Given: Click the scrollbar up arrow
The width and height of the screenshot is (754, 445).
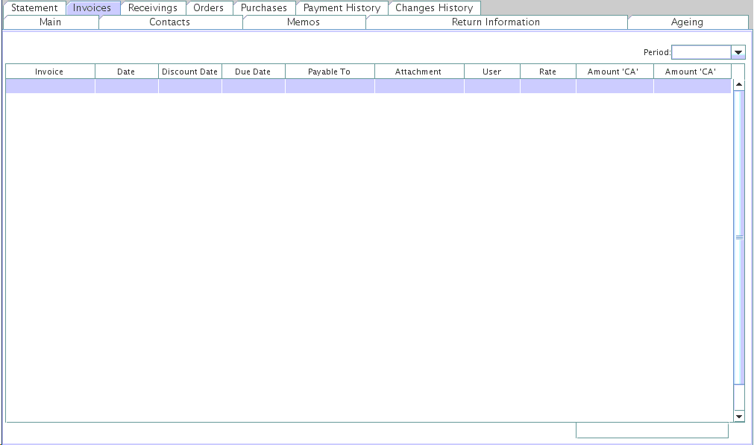Looking at the screenshot, I should [739, 84].
